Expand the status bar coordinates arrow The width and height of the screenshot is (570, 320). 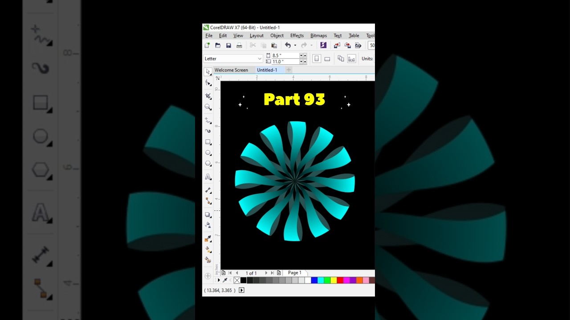[241, 290]
